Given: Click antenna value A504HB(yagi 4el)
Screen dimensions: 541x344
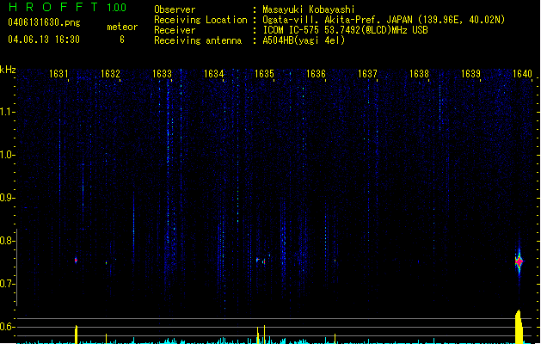Looking at the screenshot, I should tap(304, 40).
